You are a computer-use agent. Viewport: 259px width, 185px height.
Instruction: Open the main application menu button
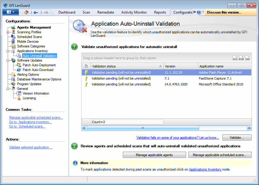[x=11, y=12]
